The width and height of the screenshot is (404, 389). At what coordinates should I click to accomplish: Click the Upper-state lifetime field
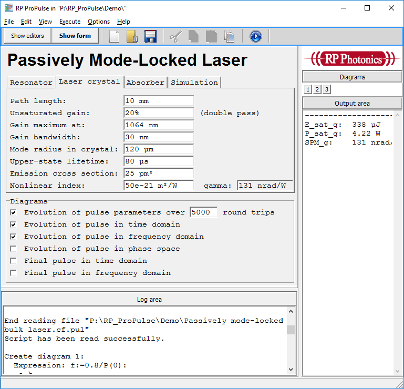point(159,161)
